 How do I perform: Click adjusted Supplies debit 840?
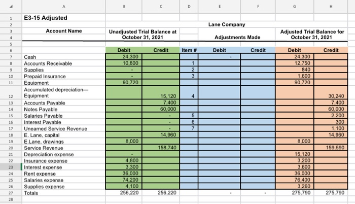point(295,70)
